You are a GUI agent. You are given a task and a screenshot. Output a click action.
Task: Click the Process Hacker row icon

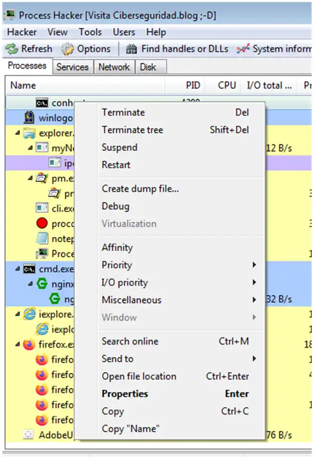pos(42,253)
